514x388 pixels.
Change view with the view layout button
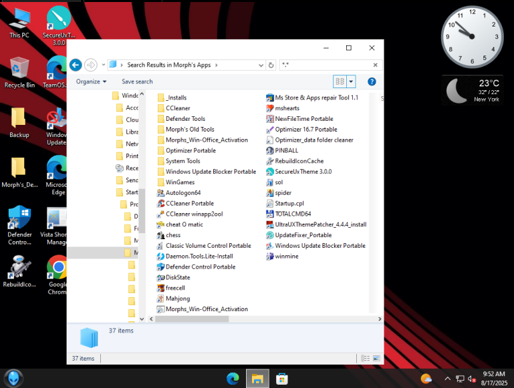[x=340, y=81]
